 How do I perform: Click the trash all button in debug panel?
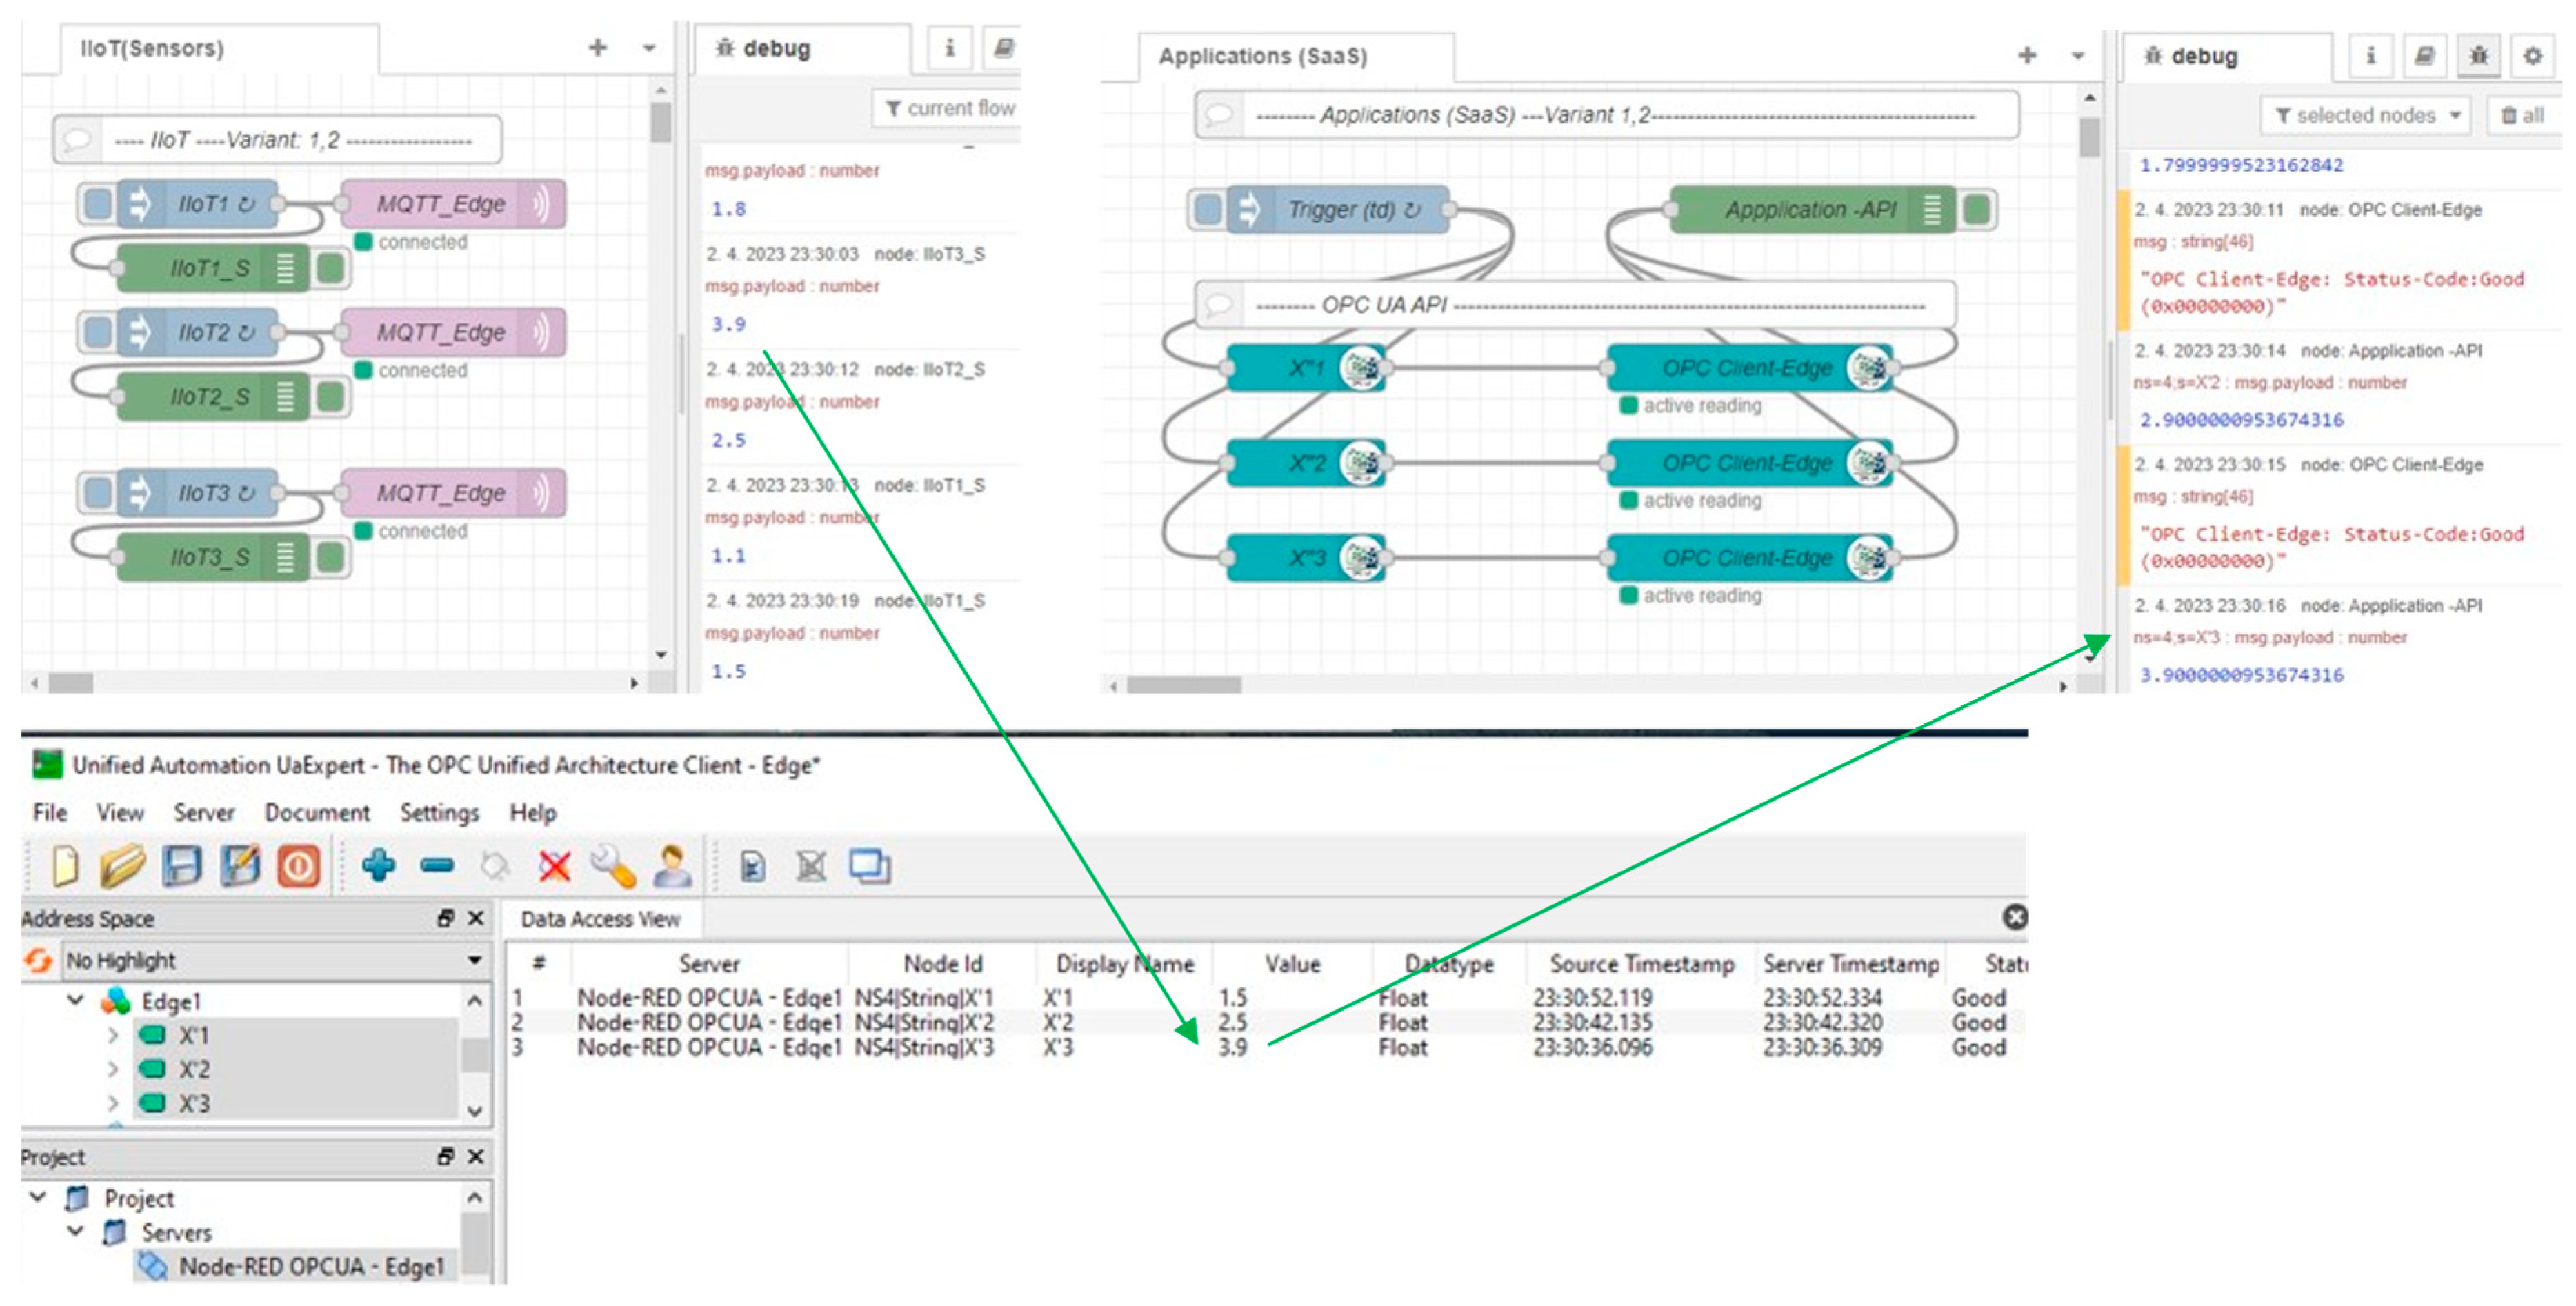(x=2522, y=116)
